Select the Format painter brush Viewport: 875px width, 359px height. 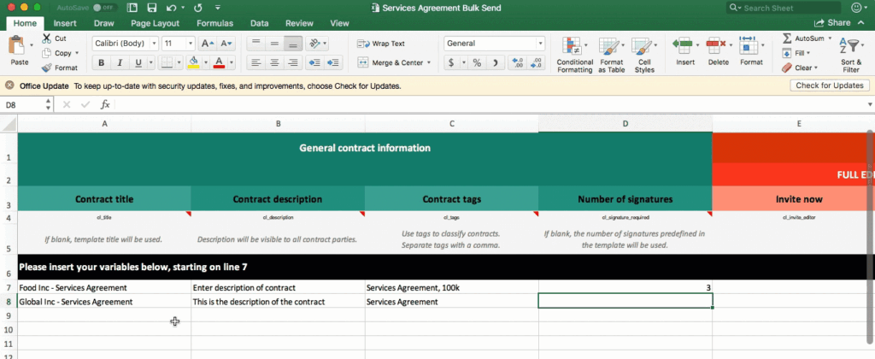pyautogui.click(x=46, y=68)
